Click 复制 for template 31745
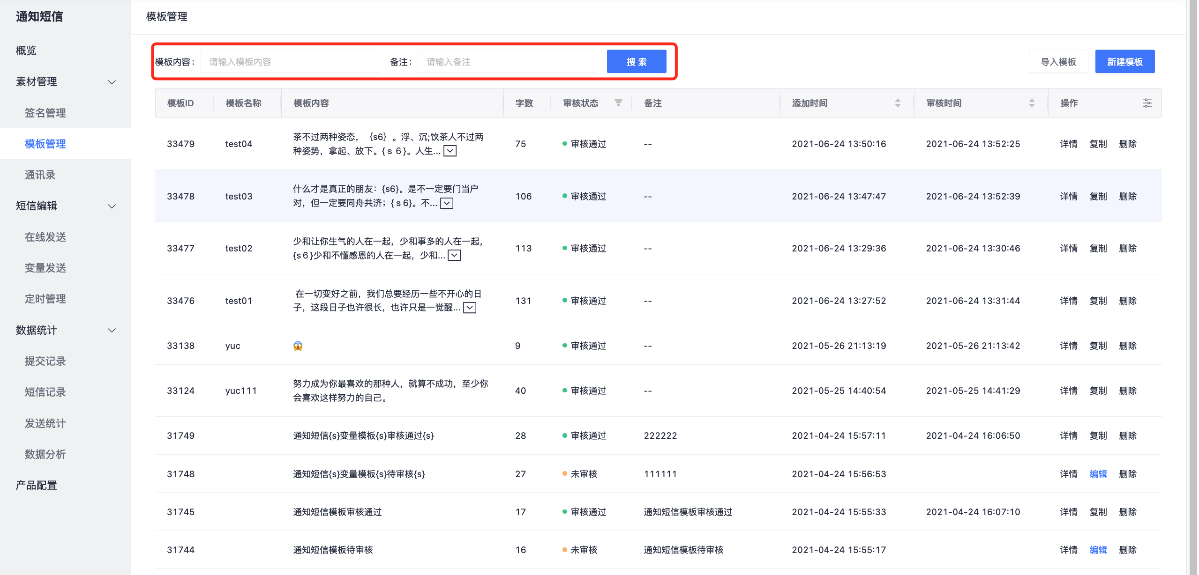 tap(1098, 512)
